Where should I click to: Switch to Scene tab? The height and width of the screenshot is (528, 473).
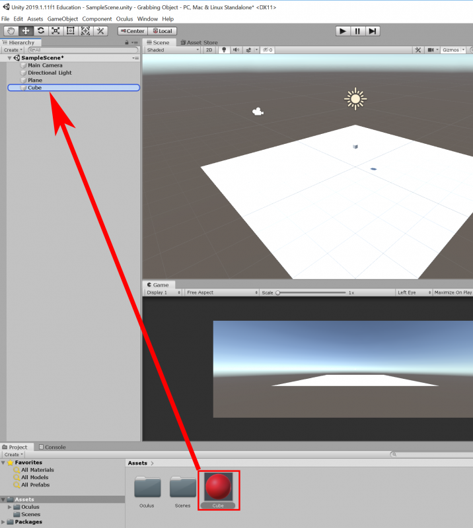[x=159, y=42]
